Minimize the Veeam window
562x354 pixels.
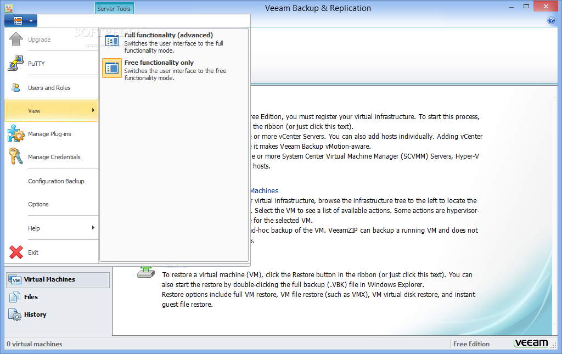point(512,7)
